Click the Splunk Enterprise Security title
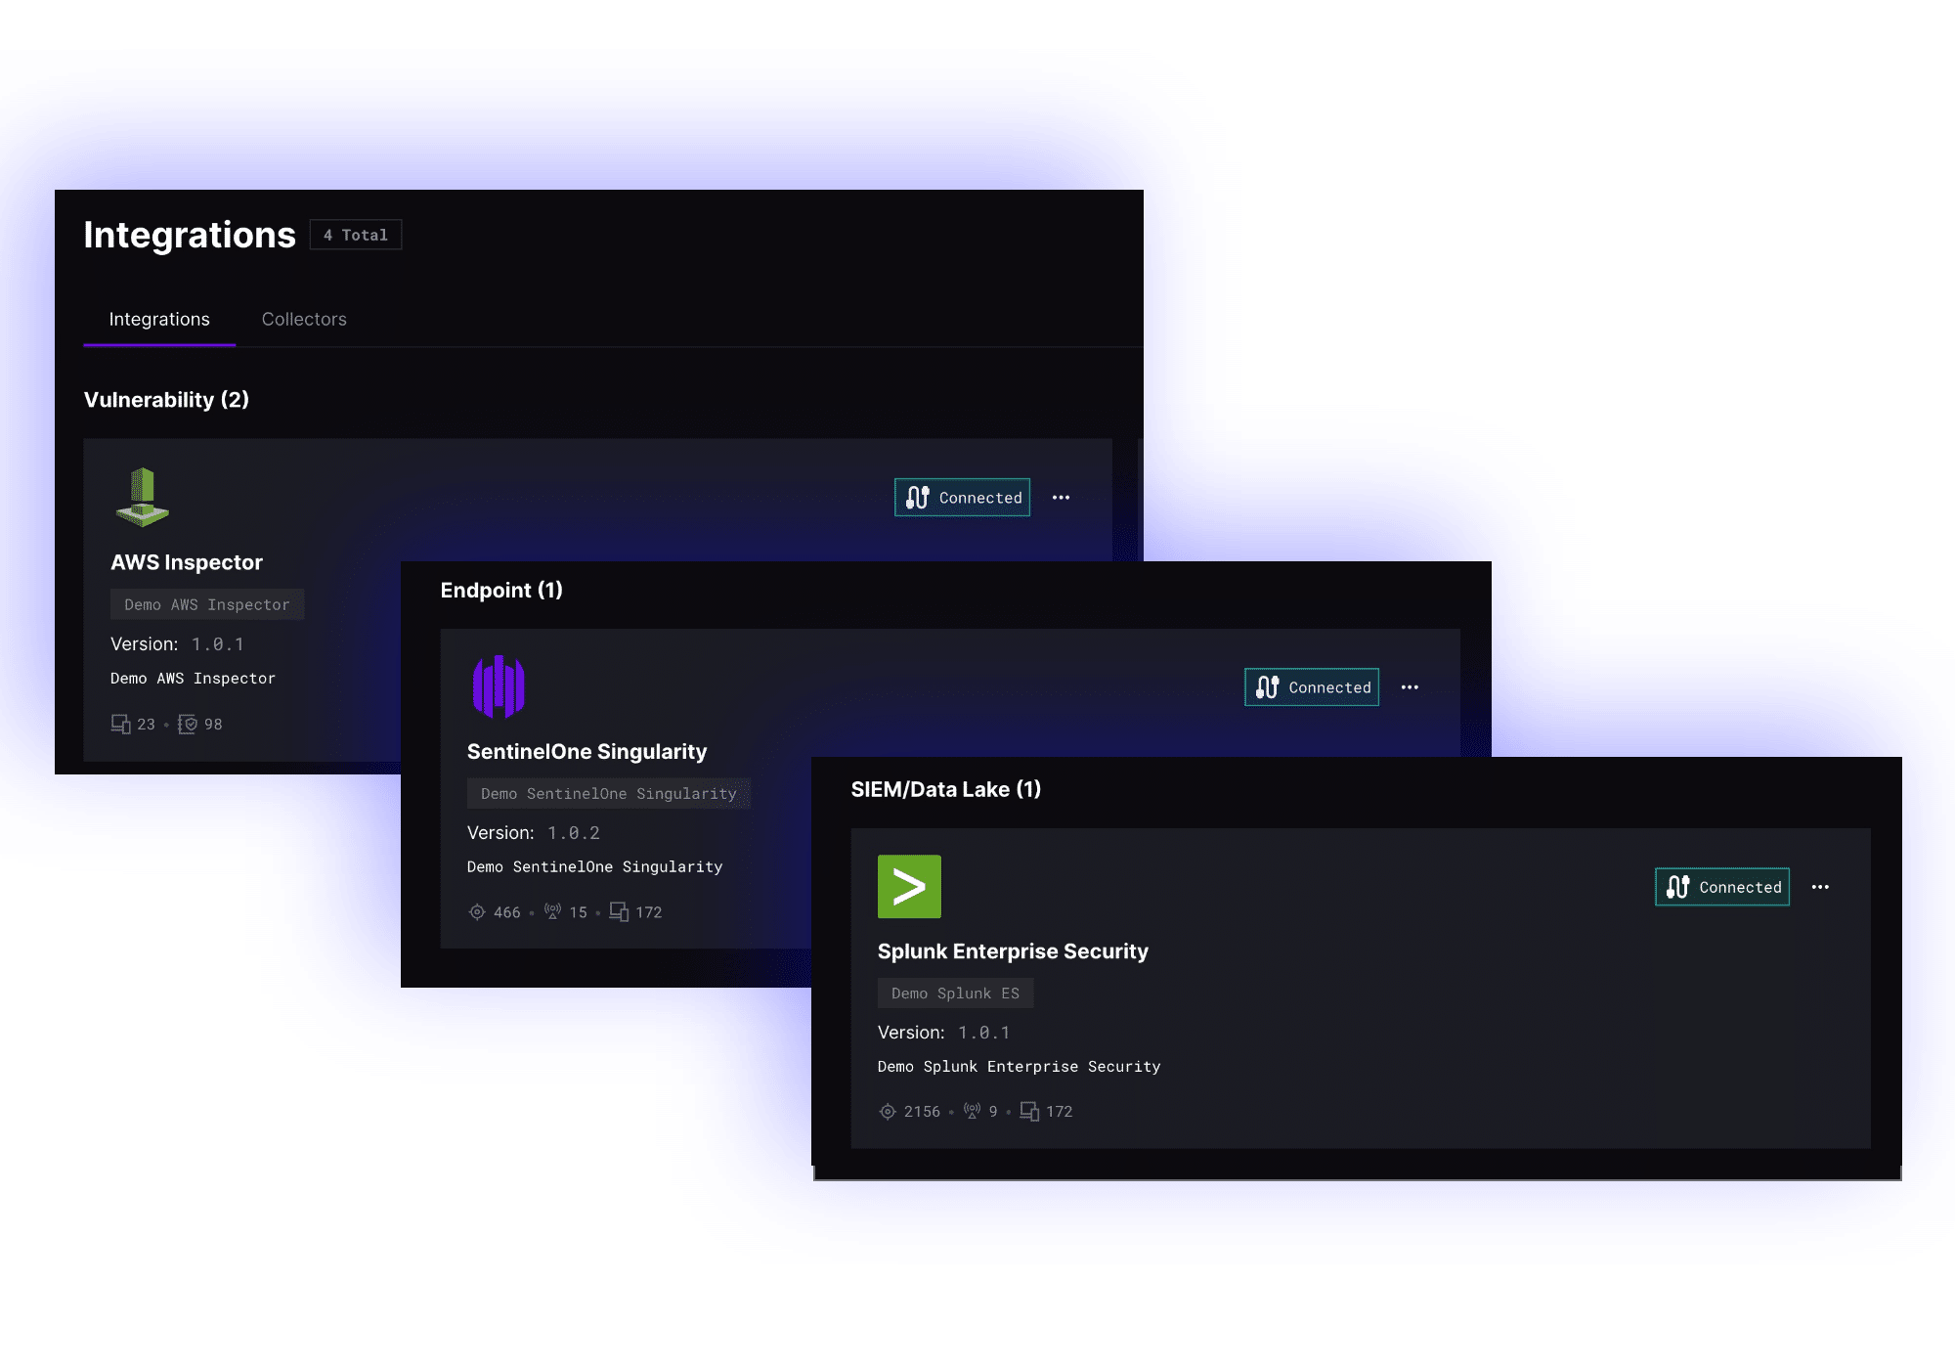Screen dimensions: 1955x1369 pyautogui.click(x=1013, y=950)
